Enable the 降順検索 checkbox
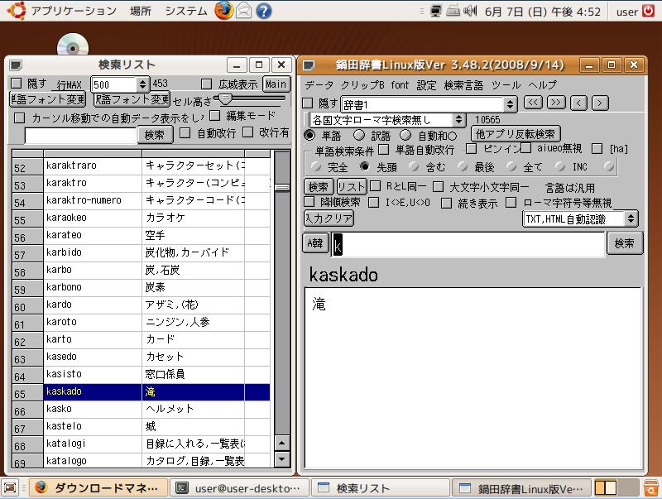Viewport: 662px width, 499px height. pos(309,202)
